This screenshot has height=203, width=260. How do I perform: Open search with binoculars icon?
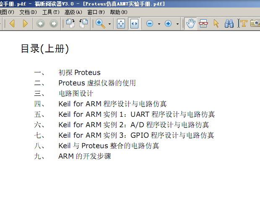(x=229, y=23)
